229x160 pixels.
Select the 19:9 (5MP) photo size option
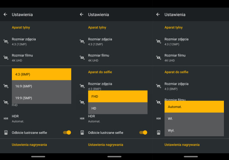[x=42, y=98]
